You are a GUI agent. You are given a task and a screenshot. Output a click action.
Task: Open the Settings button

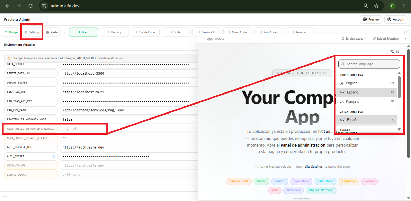pos(32,32)
